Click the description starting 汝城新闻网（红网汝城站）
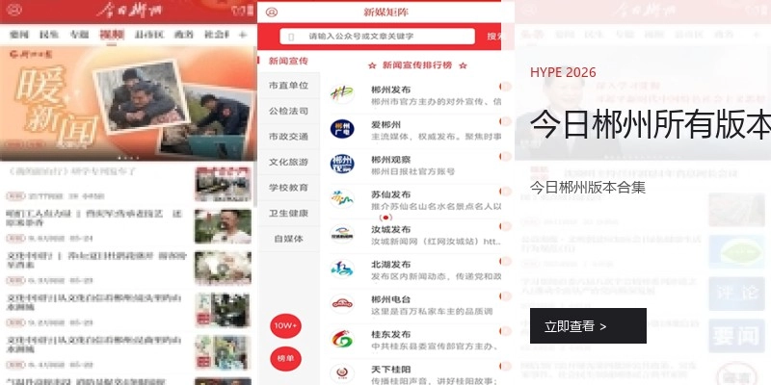This screenshot has height=385, width=771. point(437,242)
